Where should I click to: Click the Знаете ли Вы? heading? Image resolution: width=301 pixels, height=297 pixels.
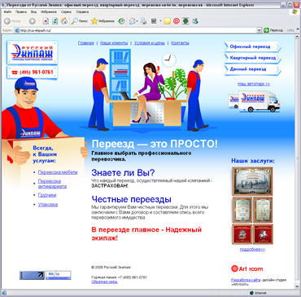click(x=123, y=173)
